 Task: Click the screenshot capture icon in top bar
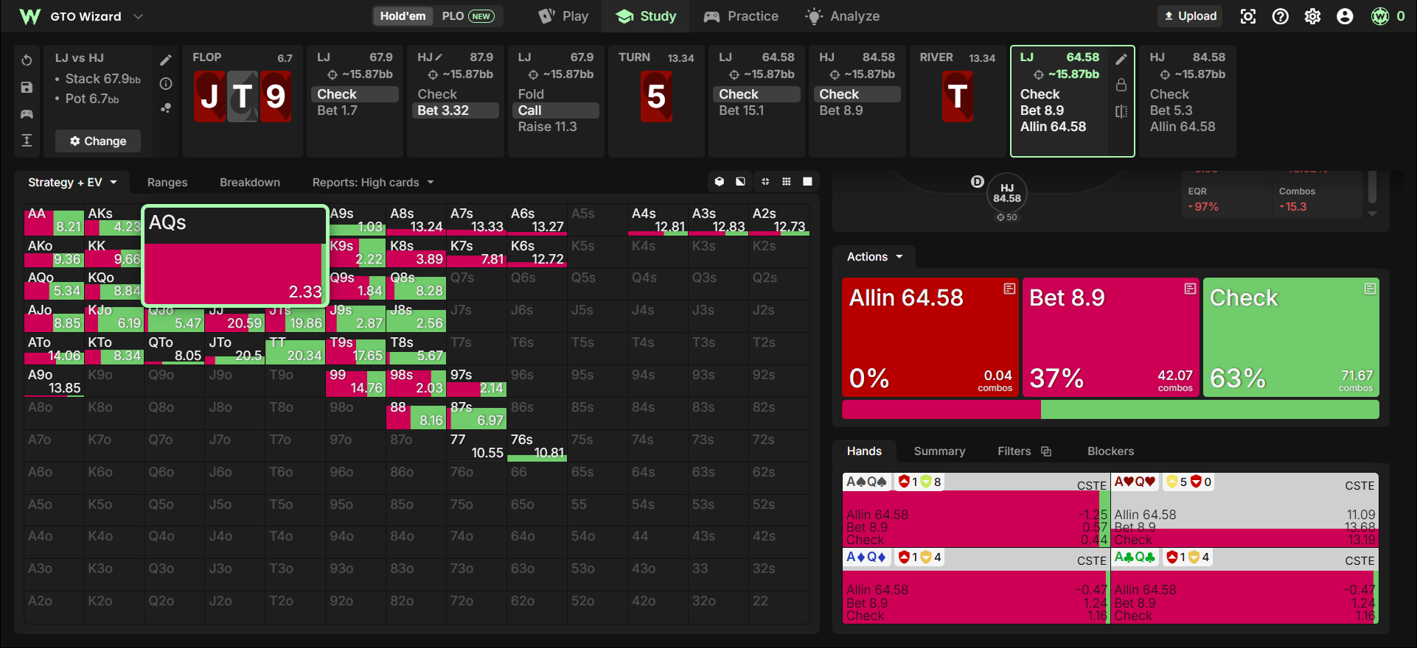pyautogui.click(x=1248, y=16)
